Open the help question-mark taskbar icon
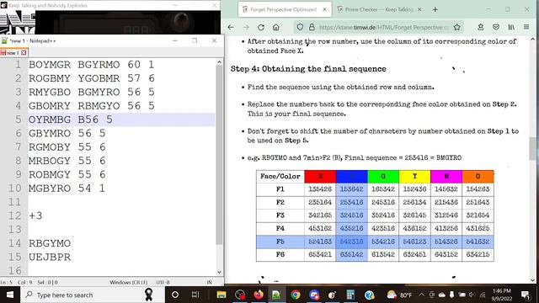This screenshot has height=303, width=539. click(x=370, y=295)
